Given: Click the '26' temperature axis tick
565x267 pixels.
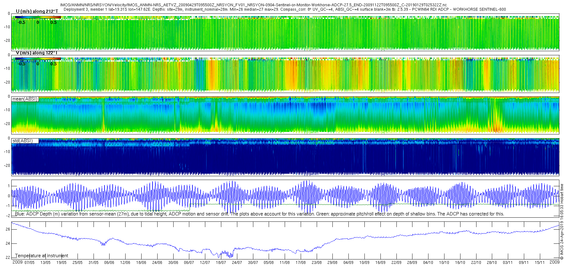Looking at the screenshot, I should 8,229.
